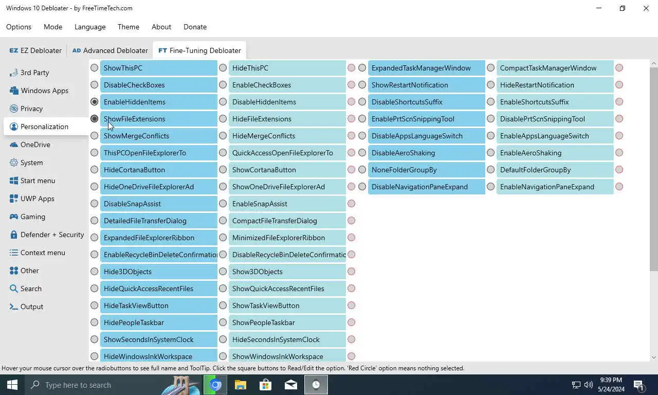Open Chrome from the taskbar
The height and width of the screenshot is (395, 658).
point(215,385)
